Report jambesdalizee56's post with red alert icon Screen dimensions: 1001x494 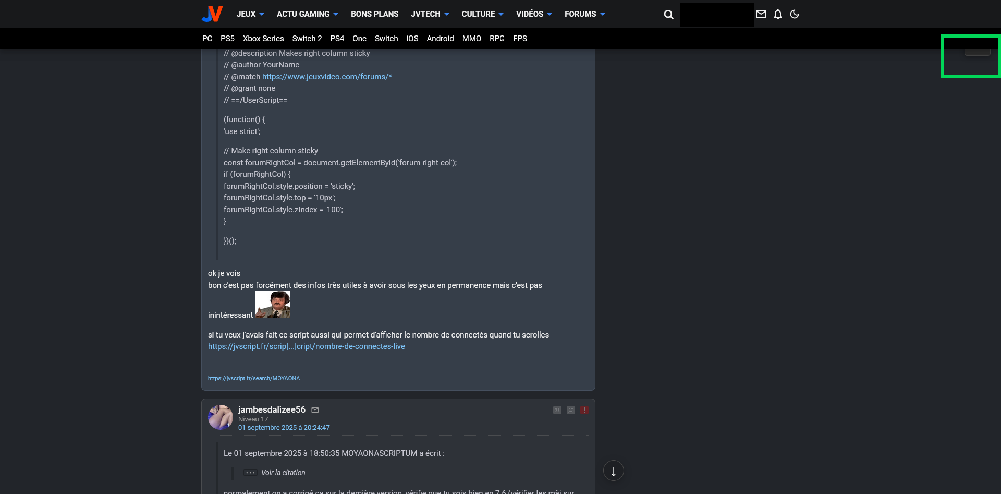(x=584, y=410)
